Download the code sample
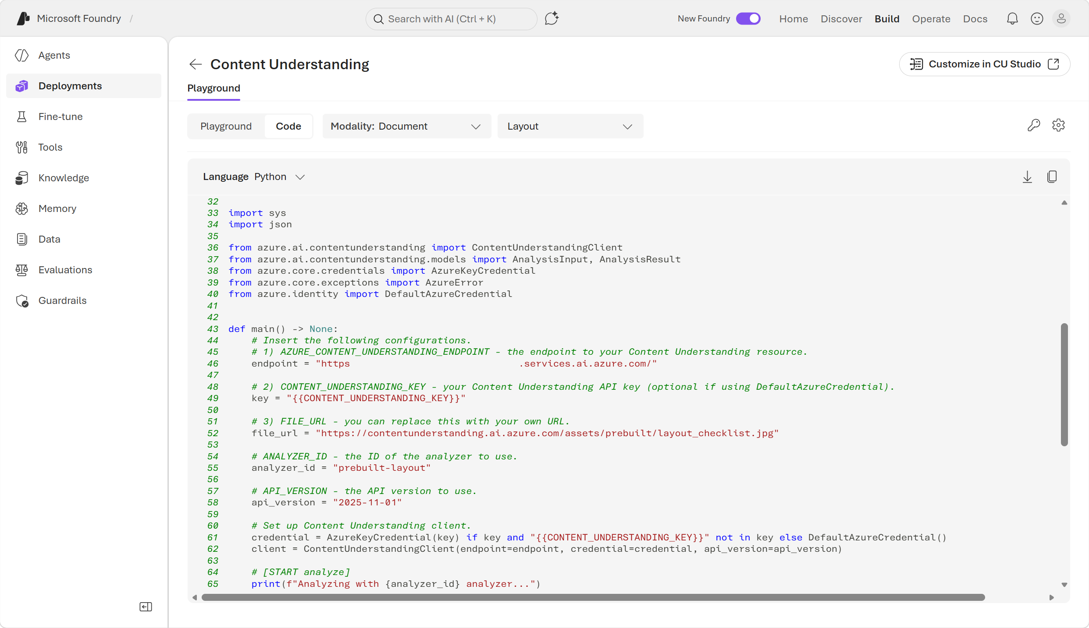This screenshot has width=1089, height=628. point(1027,177)
